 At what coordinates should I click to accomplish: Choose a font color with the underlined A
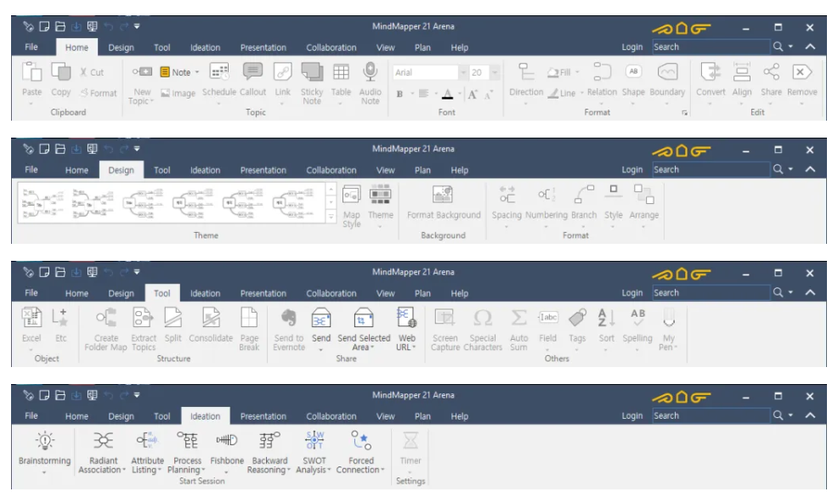point(448,94)
